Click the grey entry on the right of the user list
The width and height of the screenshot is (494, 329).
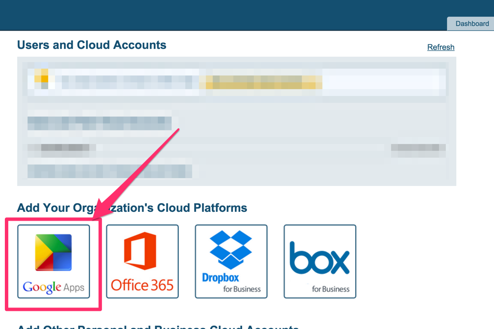[418, 148]
